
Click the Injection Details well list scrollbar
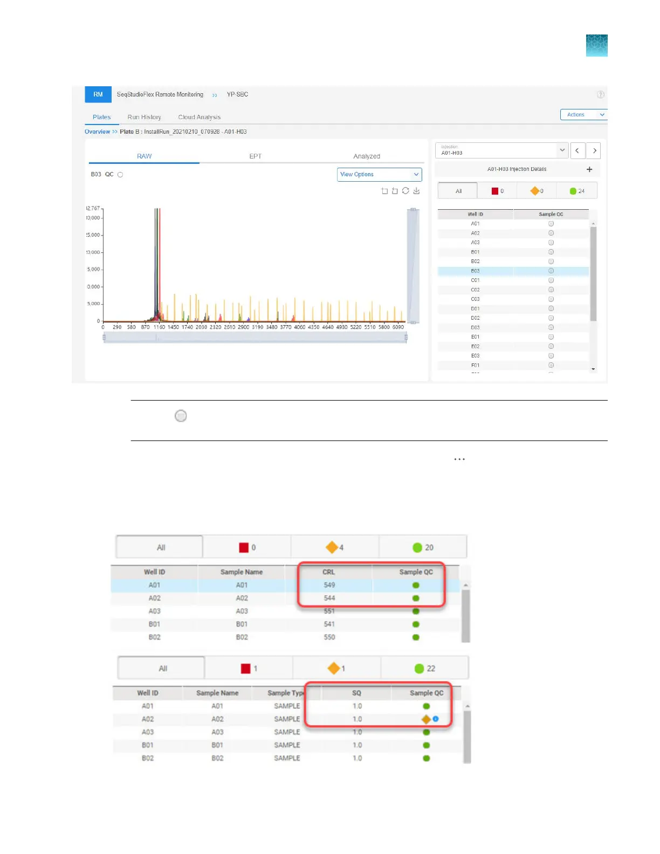(593, 274)
